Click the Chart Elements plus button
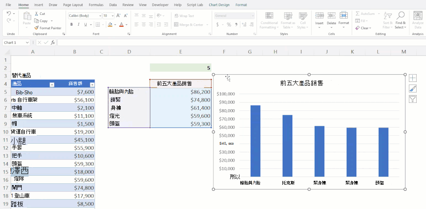Image resolution: width=426 pixels, height=209 pixels. 413,78
